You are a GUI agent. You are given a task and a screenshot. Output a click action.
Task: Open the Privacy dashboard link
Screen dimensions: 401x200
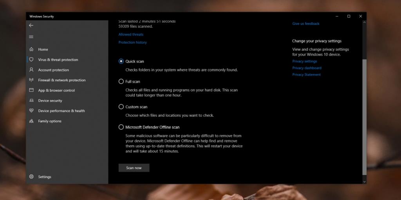(x=307, y=68)
